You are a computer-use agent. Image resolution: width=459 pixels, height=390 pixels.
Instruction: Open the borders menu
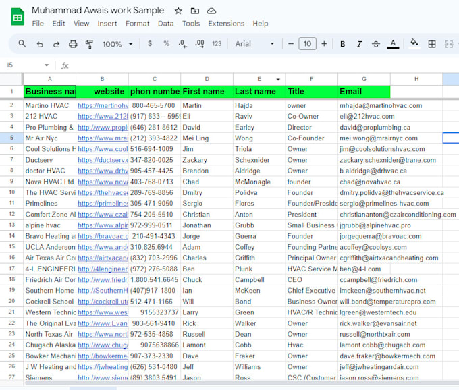[x=432, y=44]
